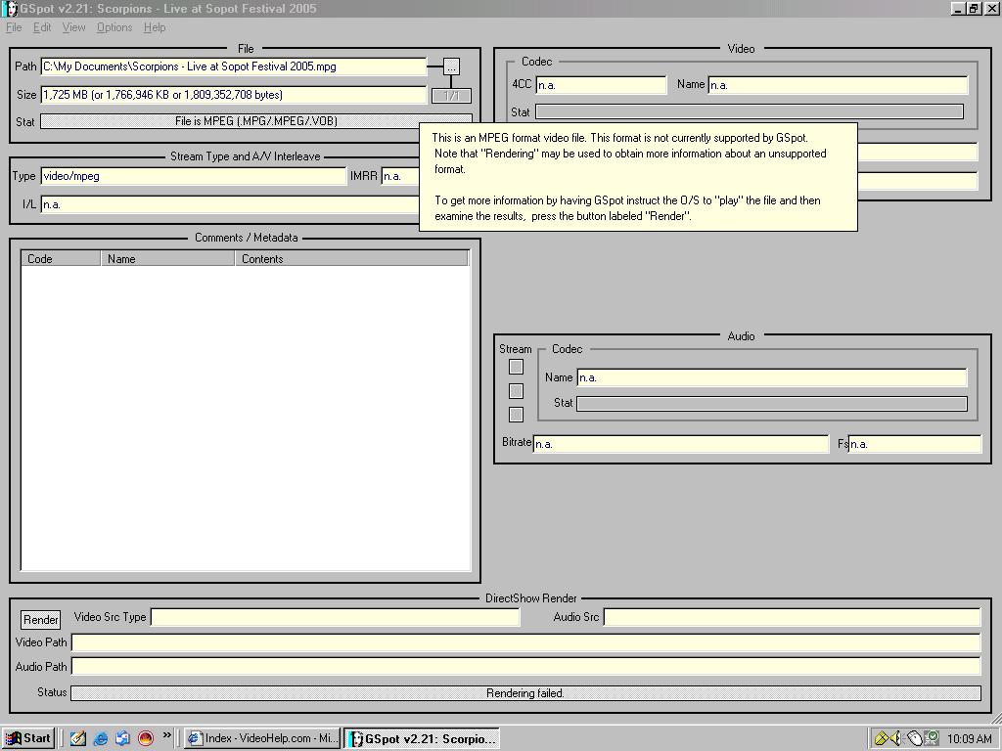Open the Windows Start menu
The height and width of the screenshot is (751, 1002).
click(28, 738)
